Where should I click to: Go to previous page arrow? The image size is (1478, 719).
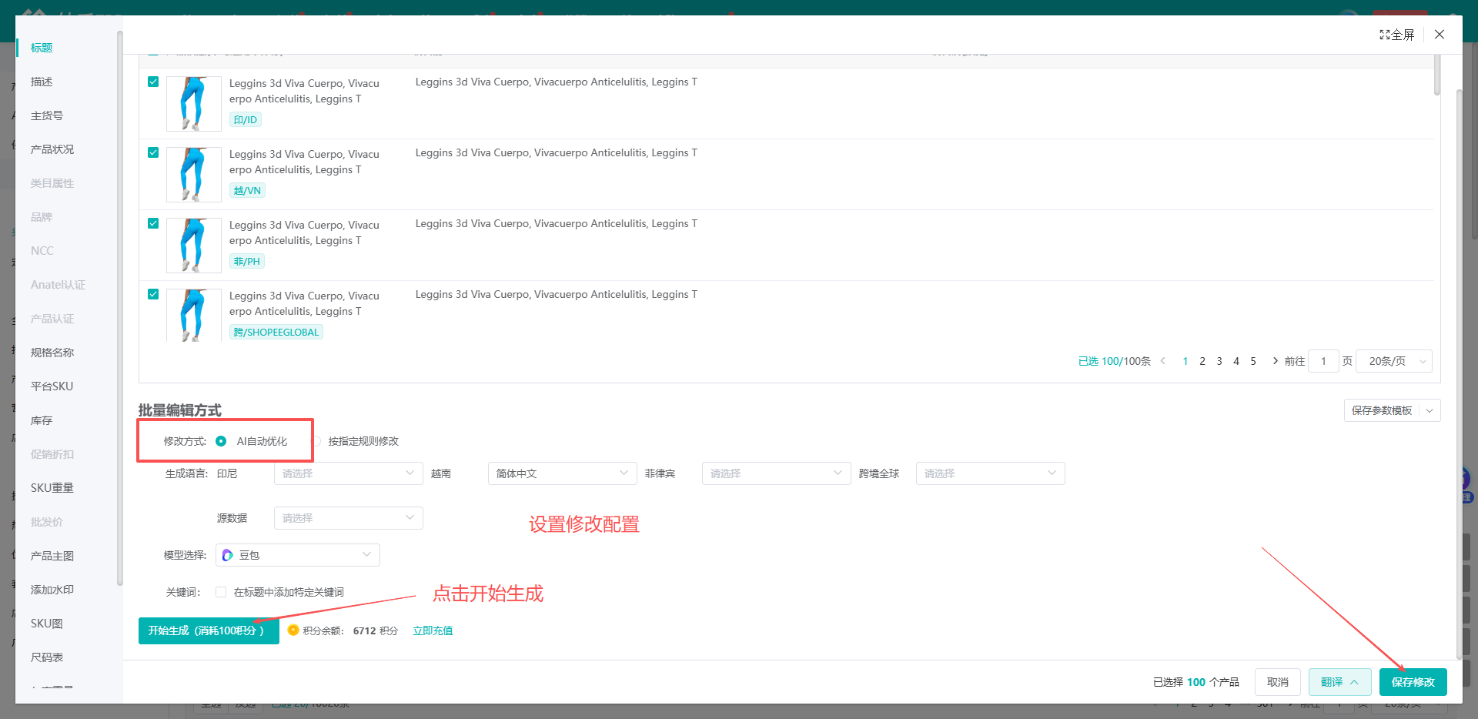point(1163,361)
